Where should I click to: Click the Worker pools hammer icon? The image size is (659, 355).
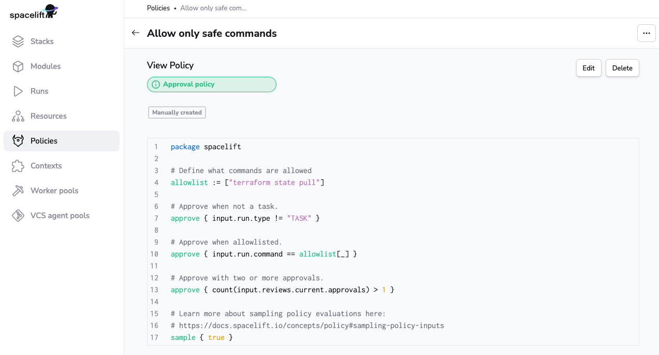18,191
